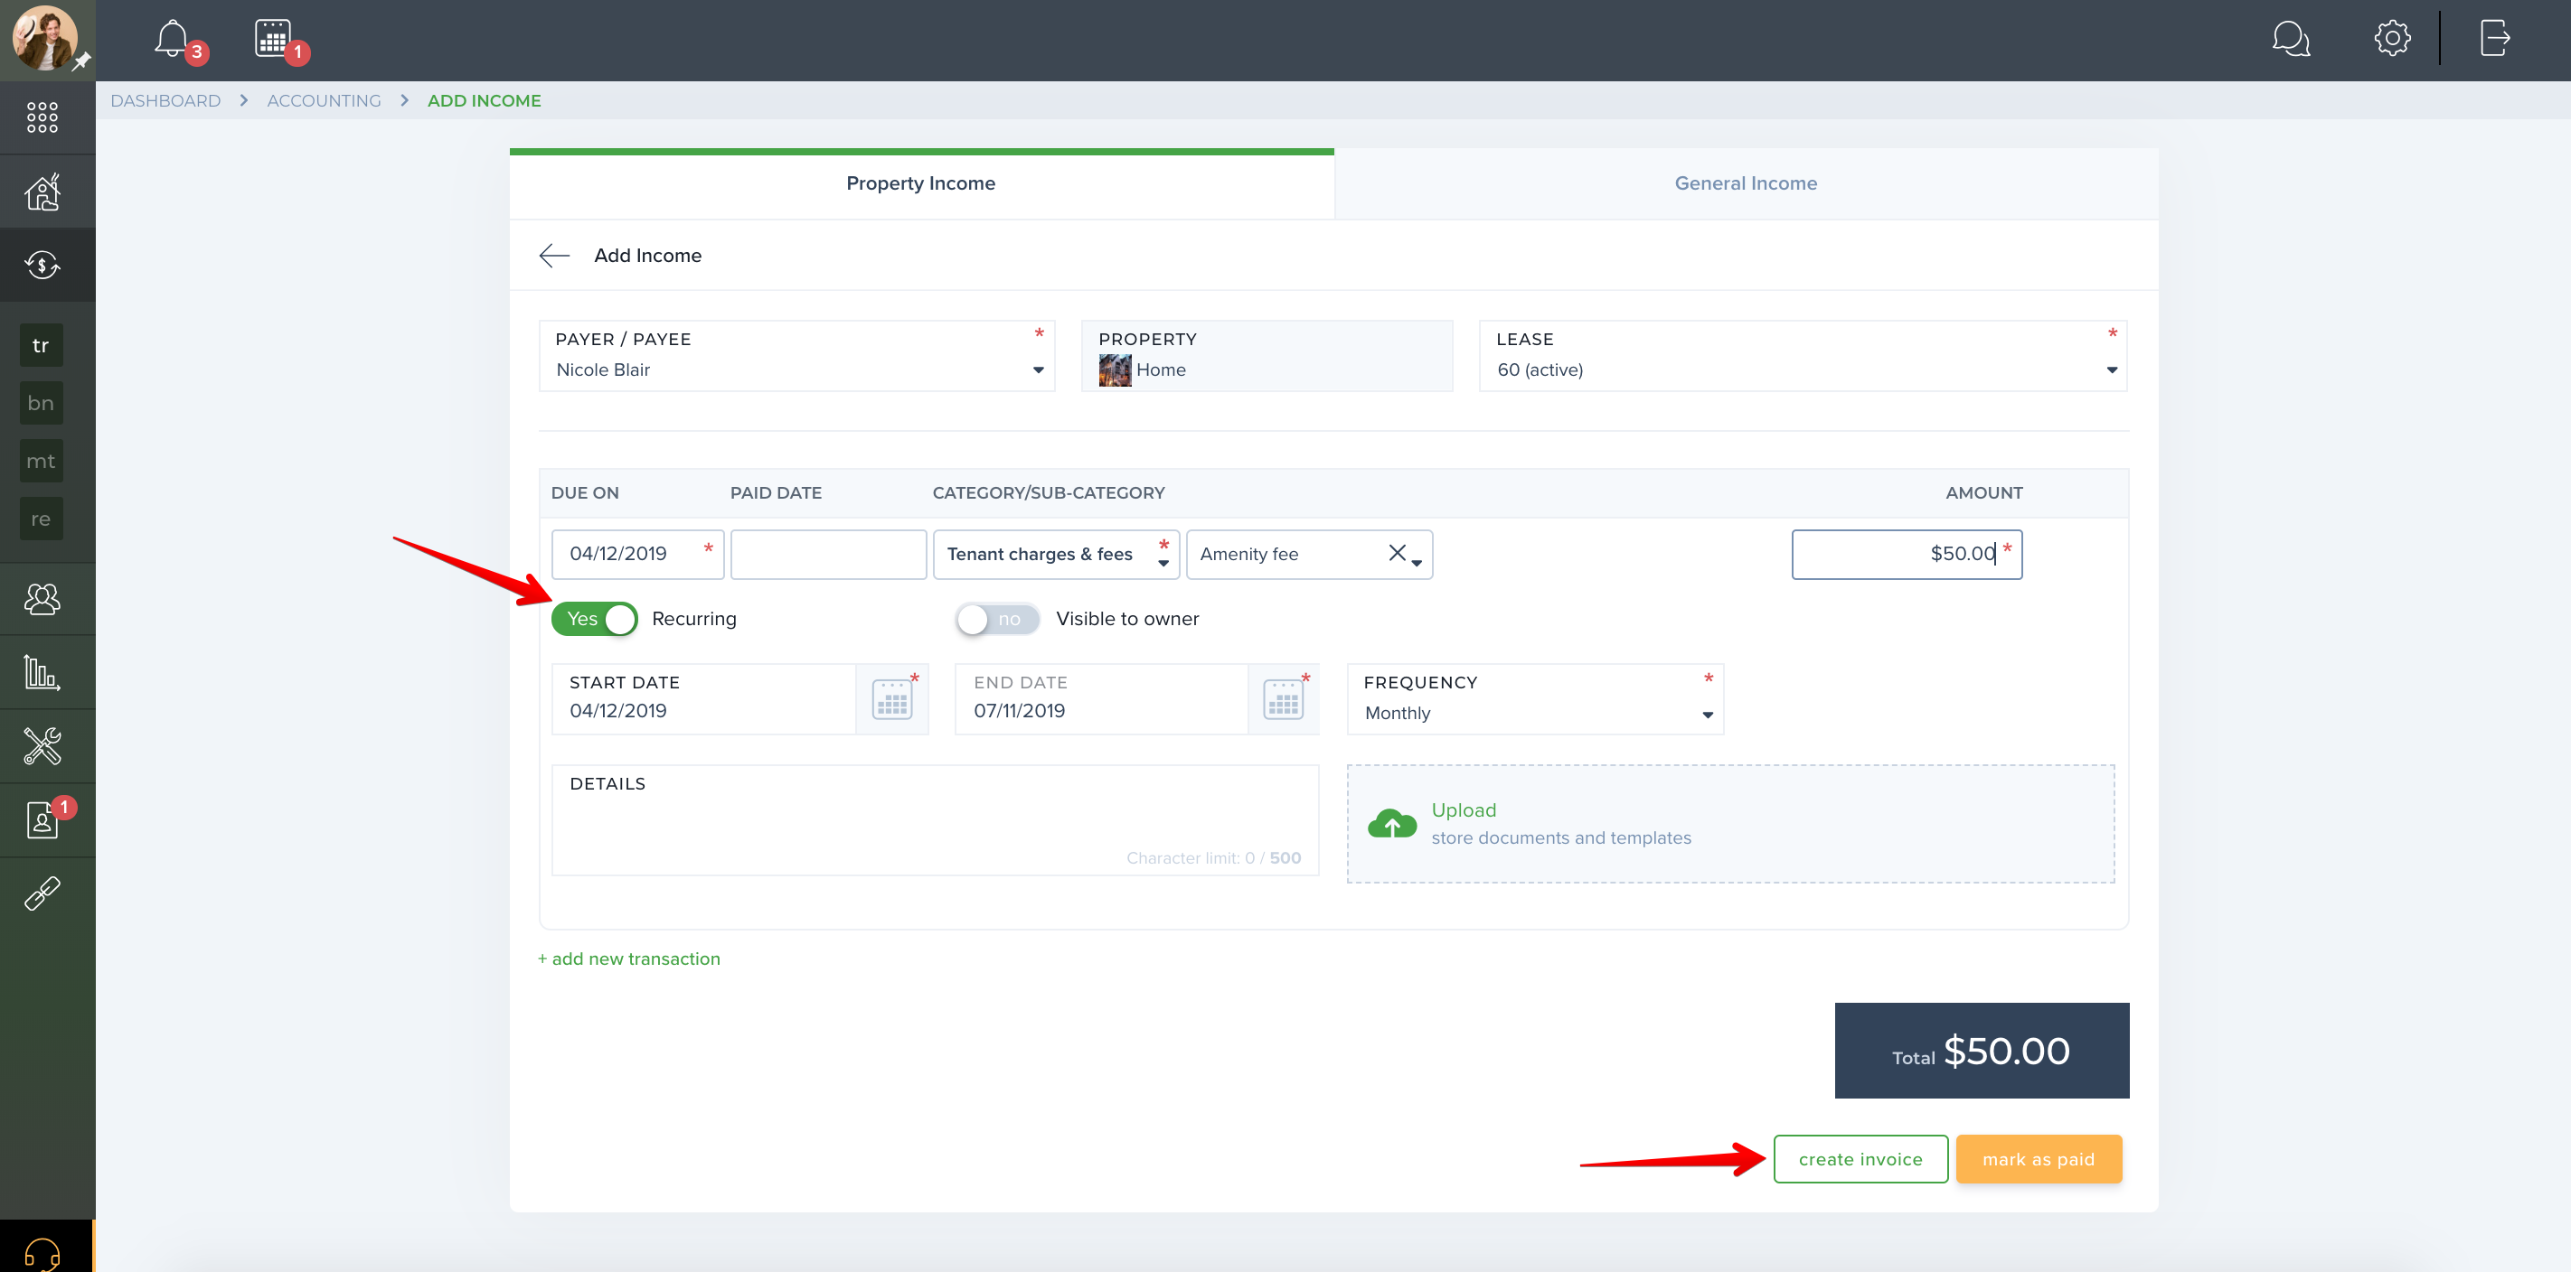Open the apps grid menu icon
The image size is (2571, 1272).
(42, 117)
